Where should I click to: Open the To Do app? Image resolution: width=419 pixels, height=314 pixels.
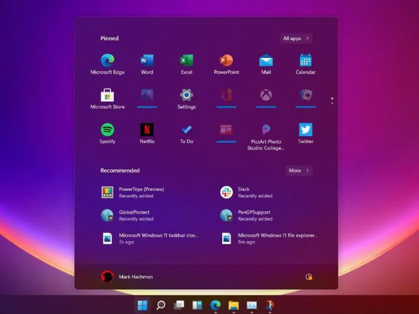click(x=187, y=133)
